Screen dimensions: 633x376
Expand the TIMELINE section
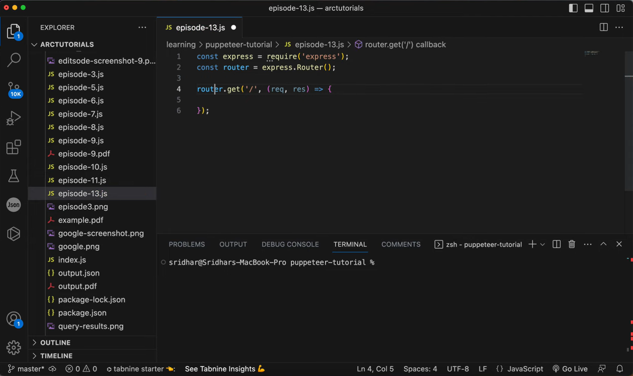point(56,356)
